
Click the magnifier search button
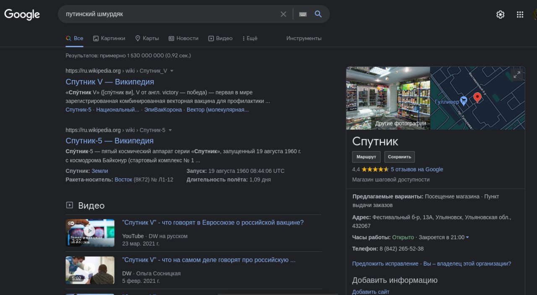click(318, 14)
